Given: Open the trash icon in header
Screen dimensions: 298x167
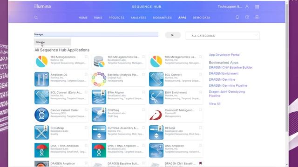Looking at the screenshot, I should click(x=257, y=17).
